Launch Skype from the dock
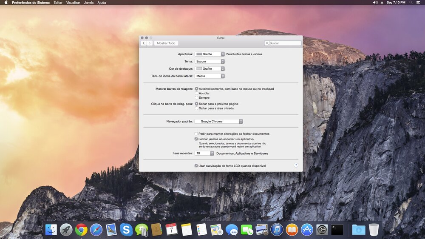Viewport: 425px width, 239px height. click(x=125, y=230)
